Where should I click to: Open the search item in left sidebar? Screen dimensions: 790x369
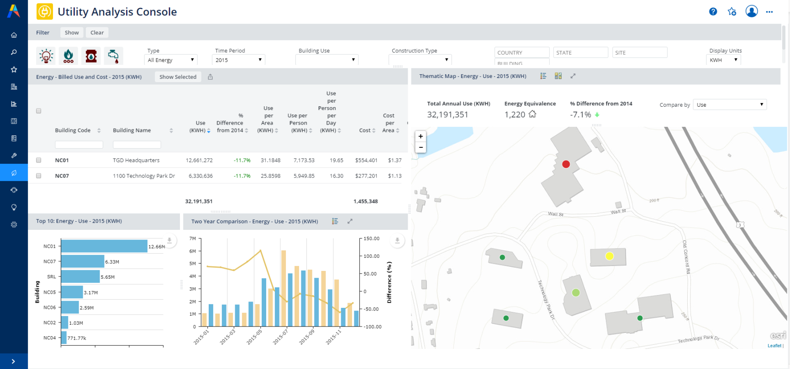pyautogui.click(x=14, y=52)
